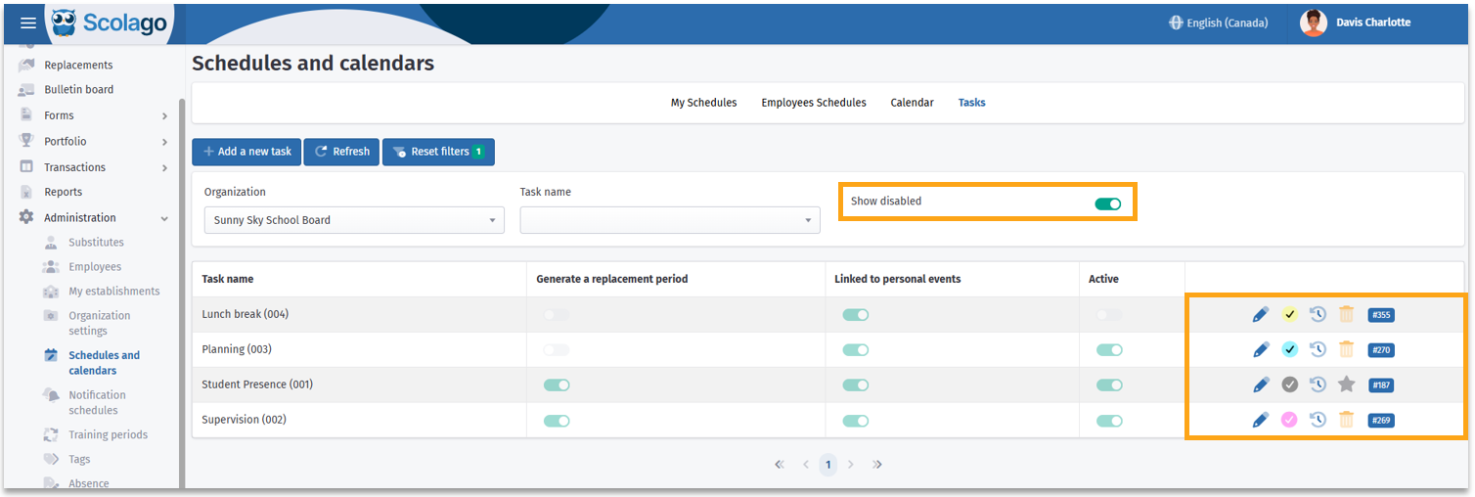Click the Add a new task button
Image resolution: width=1475 pixels, height=497 pixels.
[x=246, y=152]
